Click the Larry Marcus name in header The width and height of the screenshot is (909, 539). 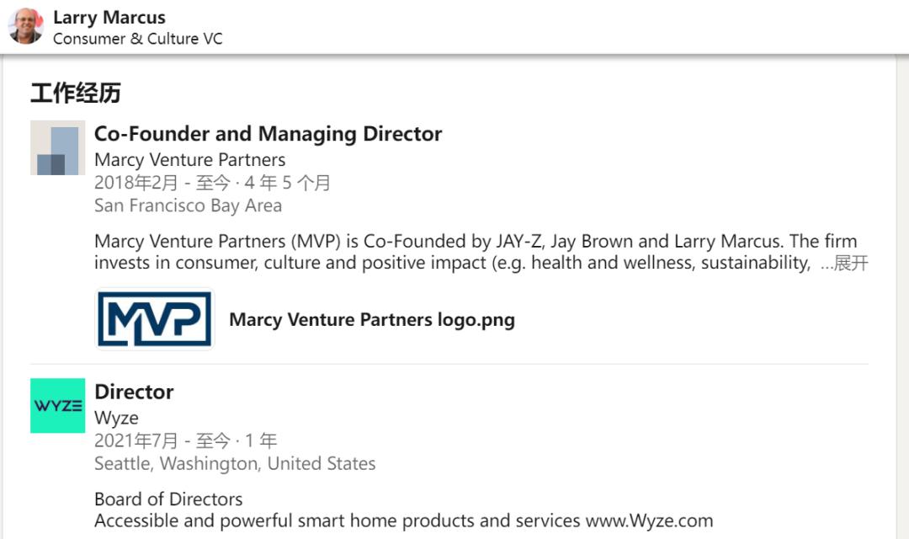[x=109, y=17]
